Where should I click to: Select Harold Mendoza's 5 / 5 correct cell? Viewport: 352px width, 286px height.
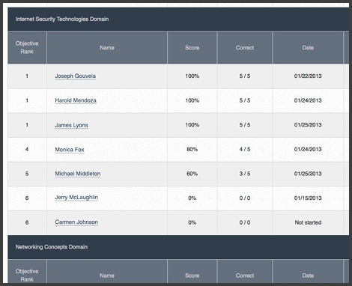click(x=245, y=100)
